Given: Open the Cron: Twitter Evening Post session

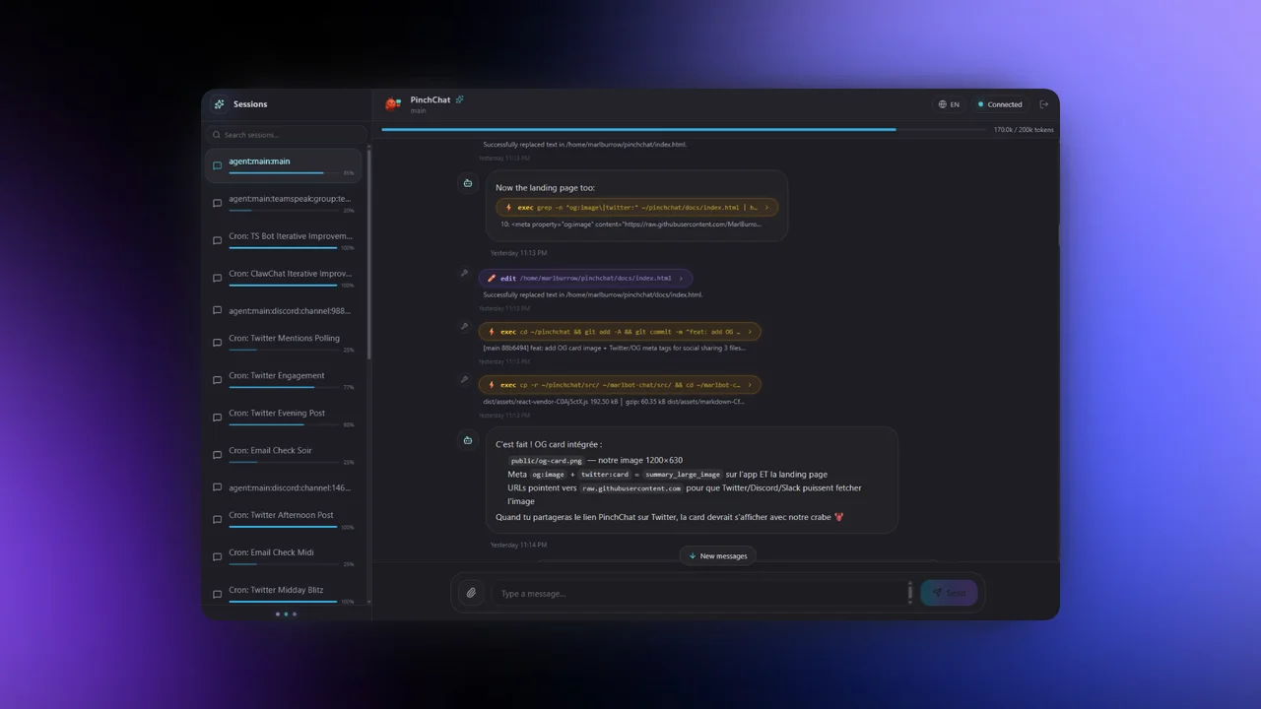Looking at the screenshot, I should [x=284, y=418].
